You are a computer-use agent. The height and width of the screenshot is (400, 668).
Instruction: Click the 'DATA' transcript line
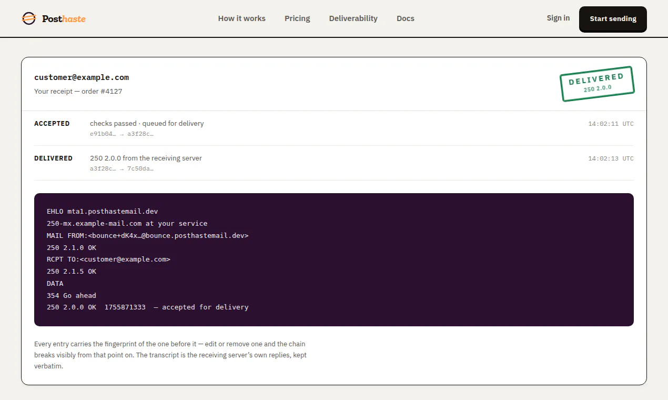pos(55,284)
